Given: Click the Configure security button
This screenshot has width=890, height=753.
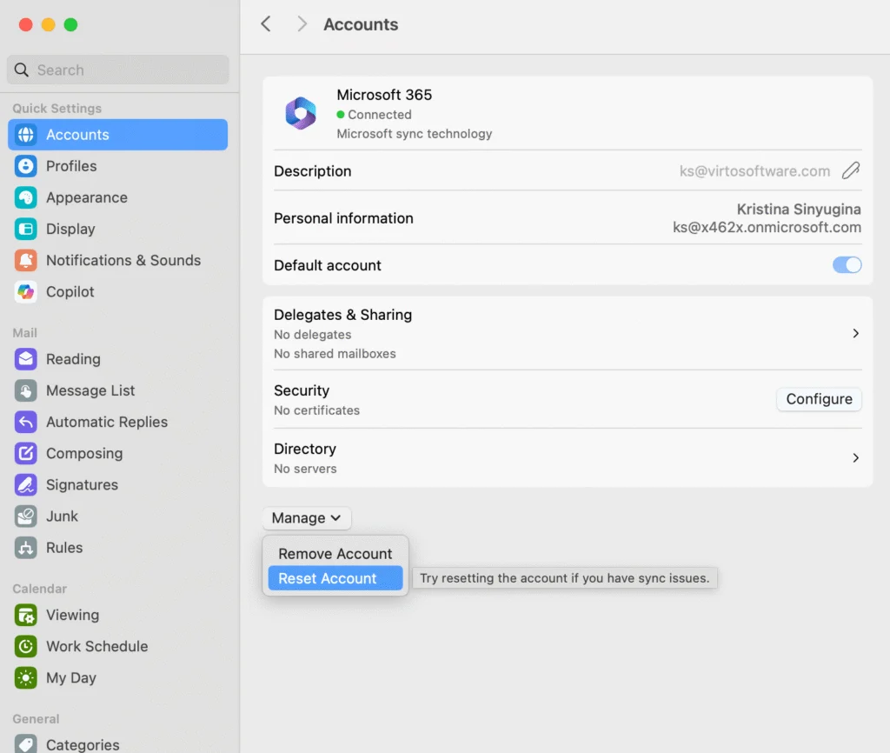Looking at the screenshot, I should point(819,399).
